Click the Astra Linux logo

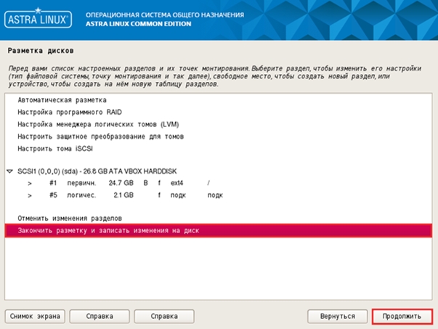point(38,18)
